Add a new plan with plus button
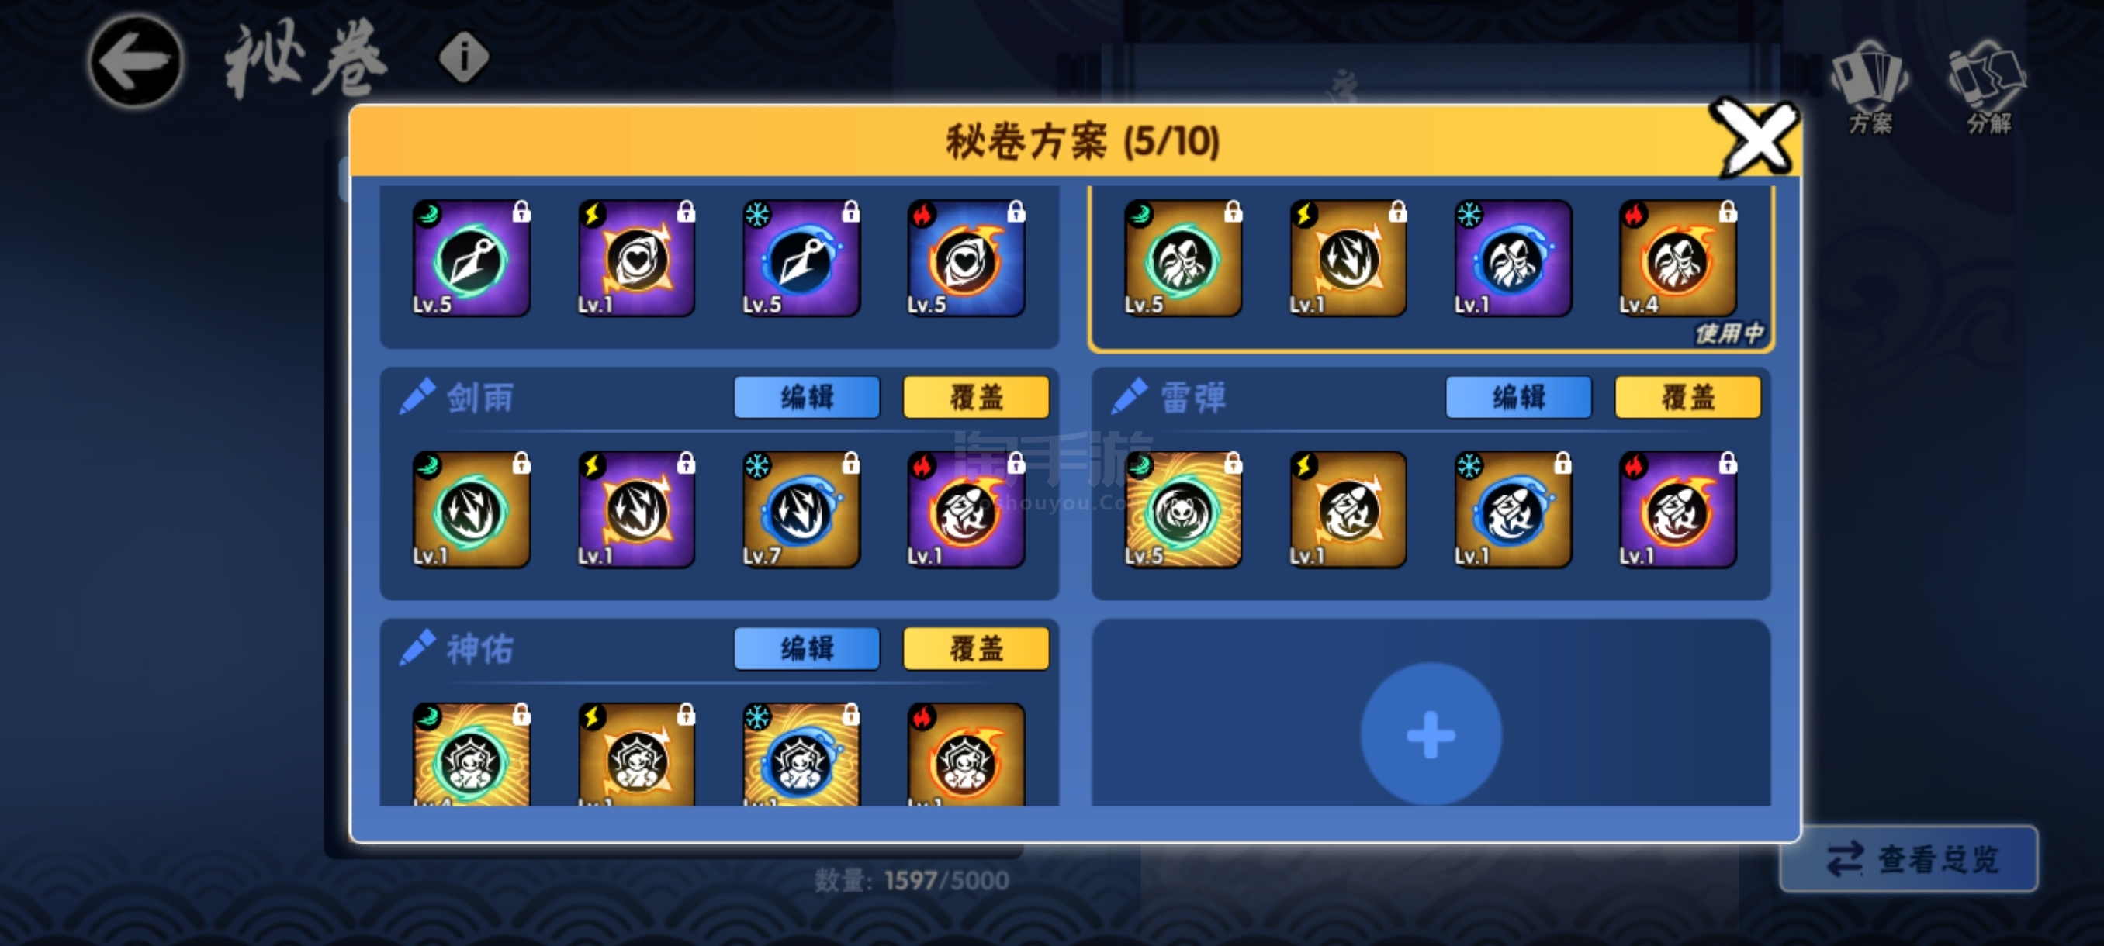Screen dimensions: 2104x946 (x=1431, y=734)
